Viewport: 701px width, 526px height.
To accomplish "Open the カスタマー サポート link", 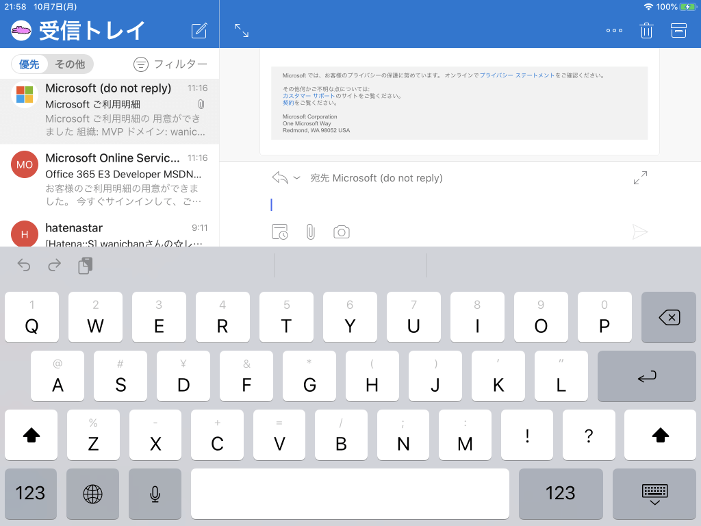I will click(x=309, y=96).
